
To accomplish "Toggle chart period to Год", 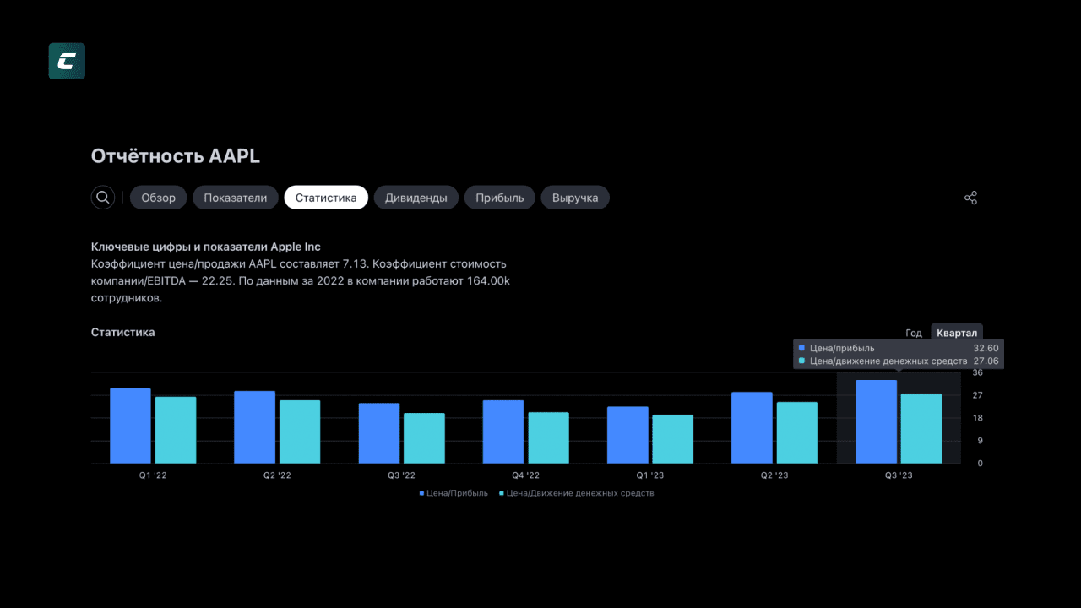I will (x=914, y=333).
